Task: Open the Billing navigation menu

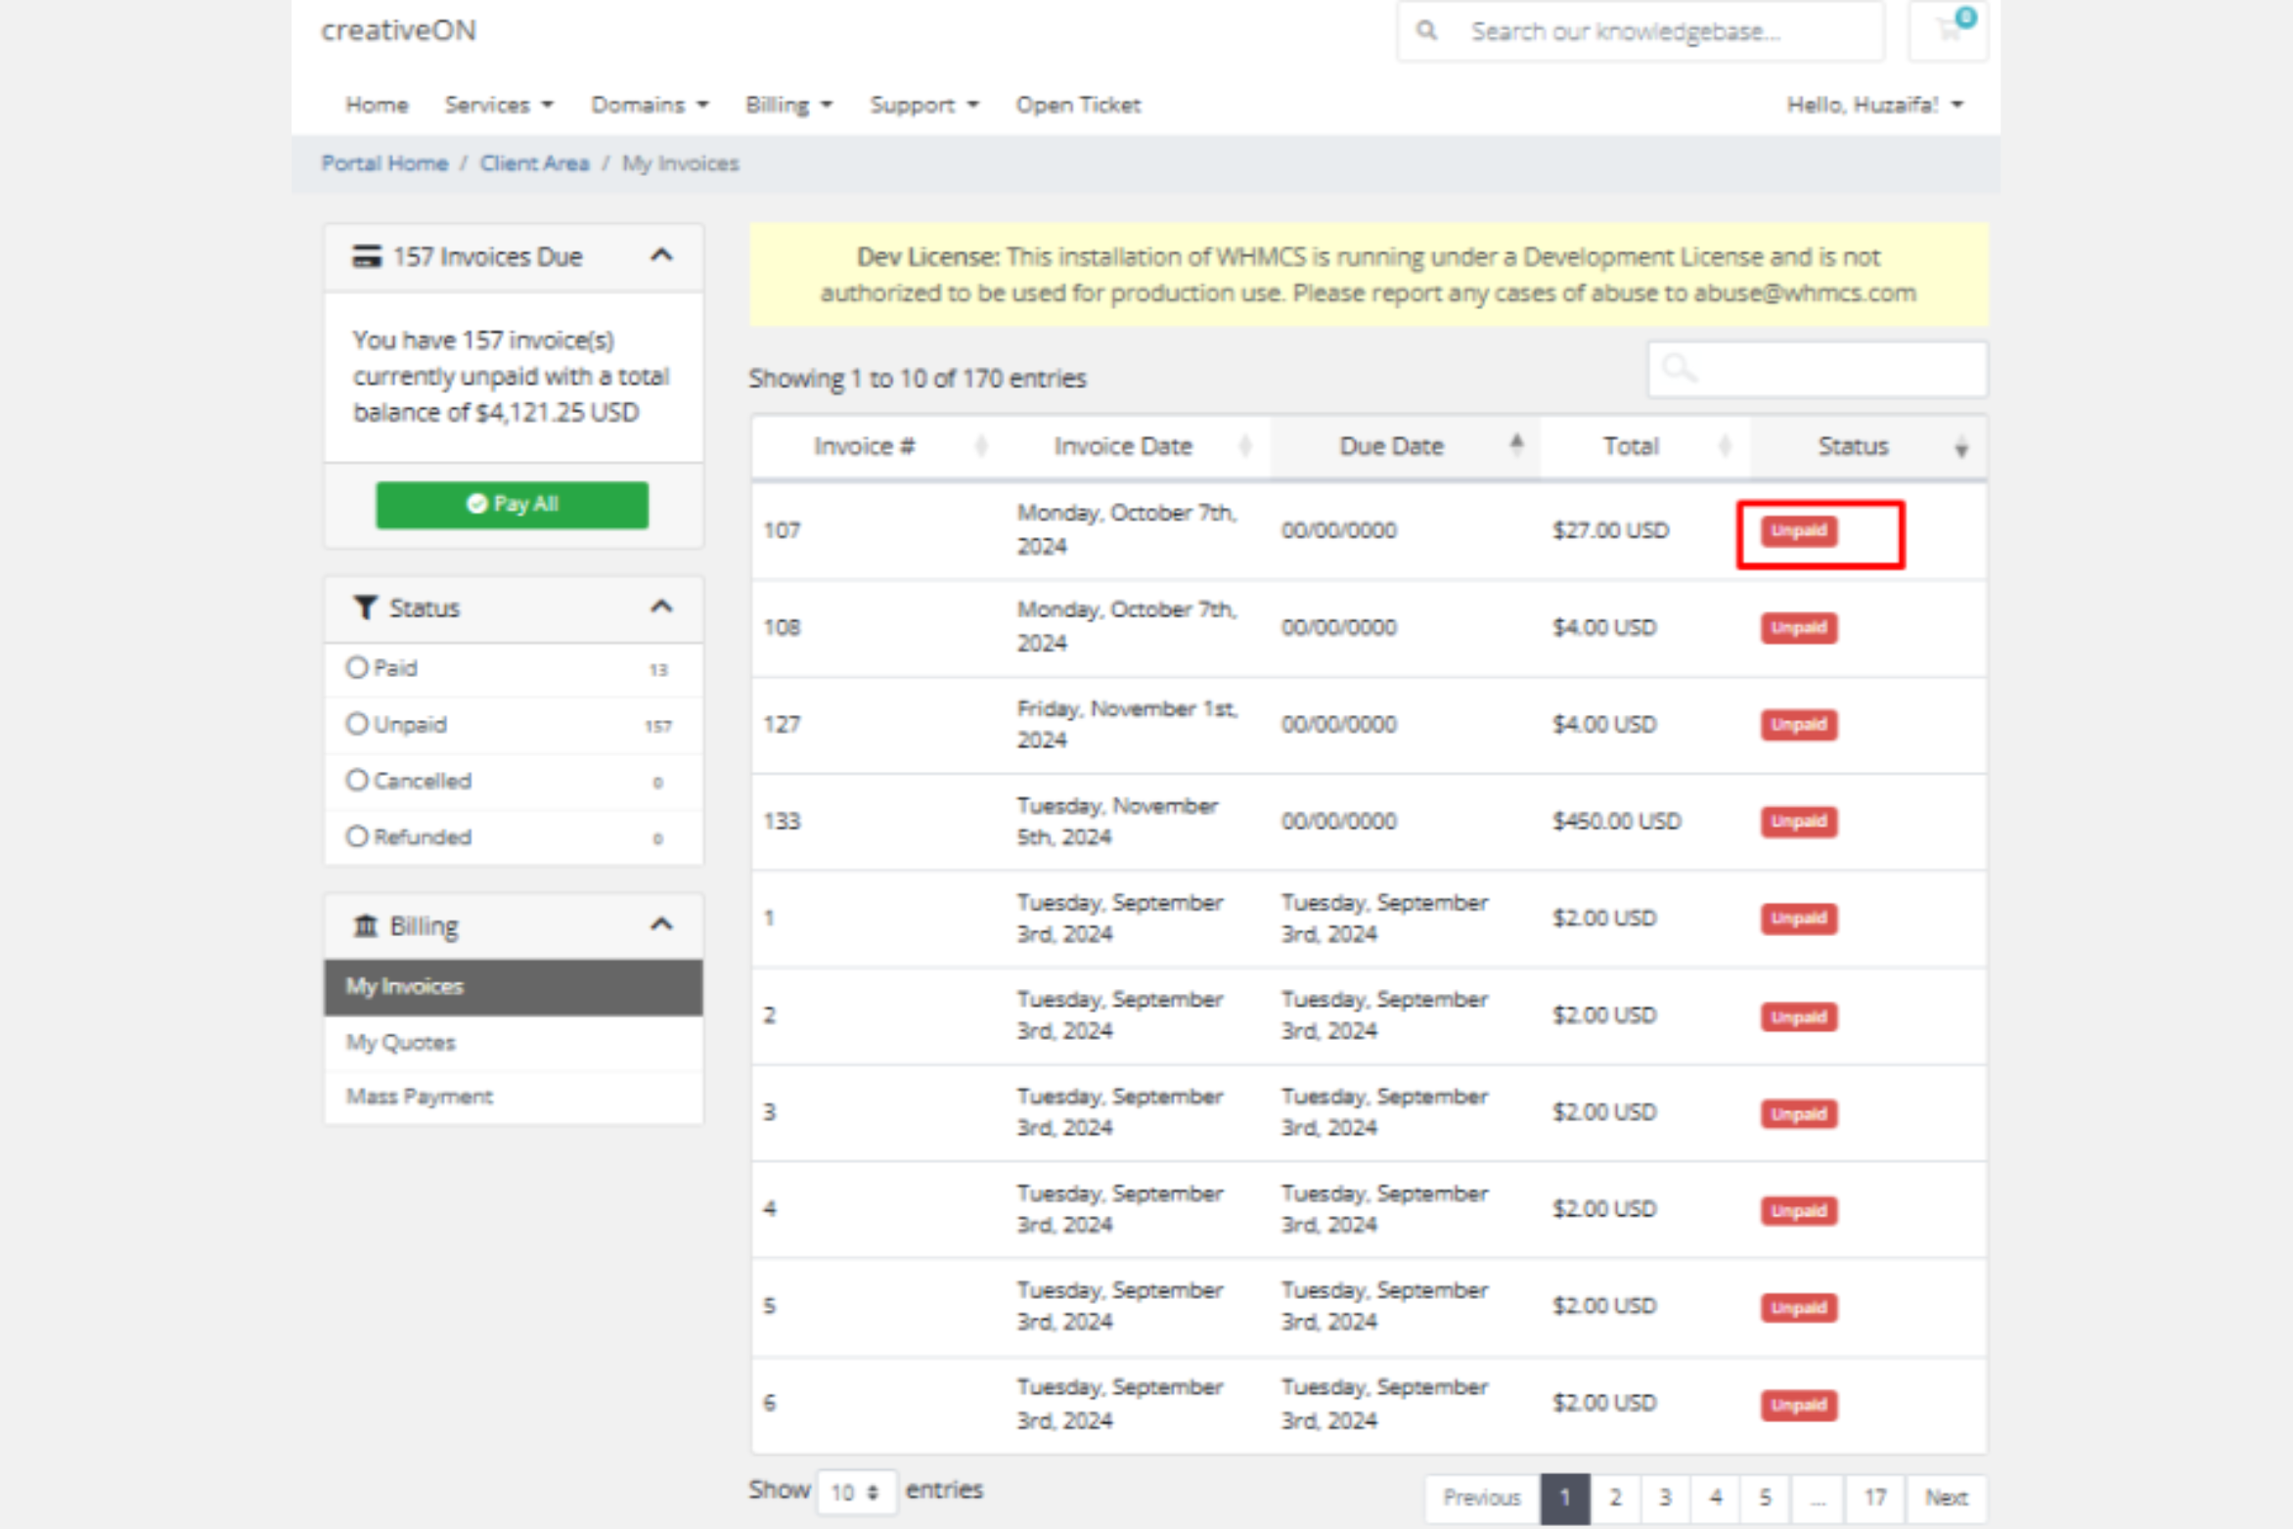Action: (788, 105)
